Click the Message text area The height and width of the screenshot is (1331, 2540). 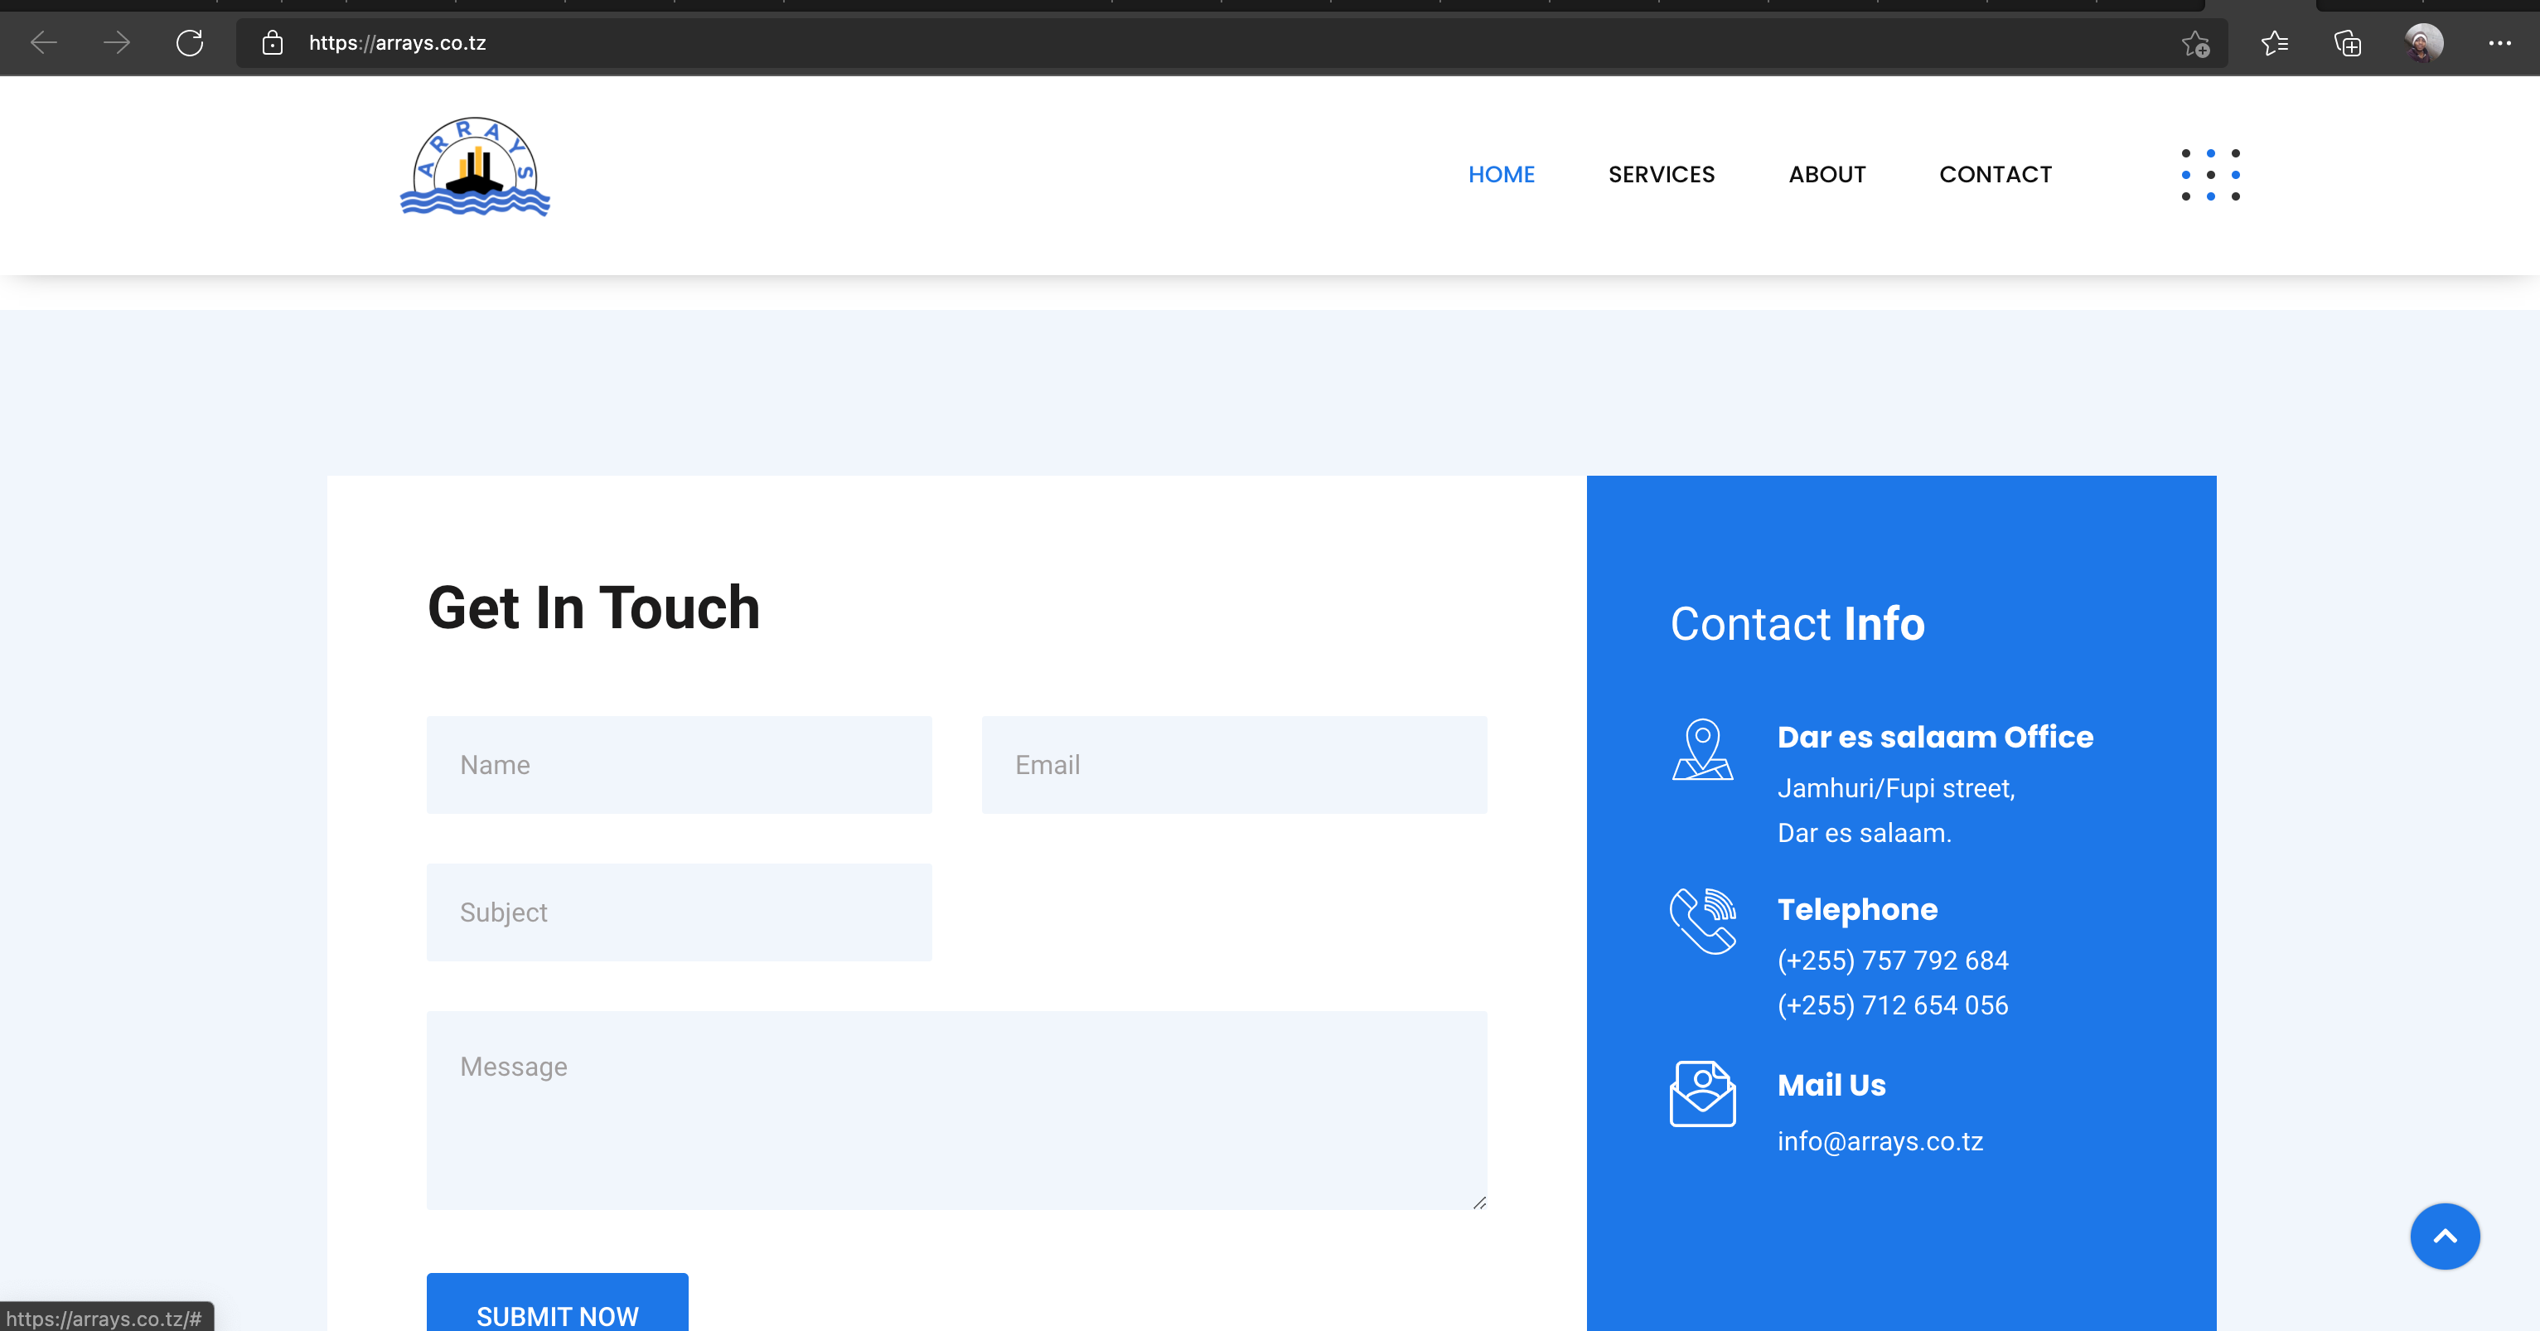(x=956, y=1109)
